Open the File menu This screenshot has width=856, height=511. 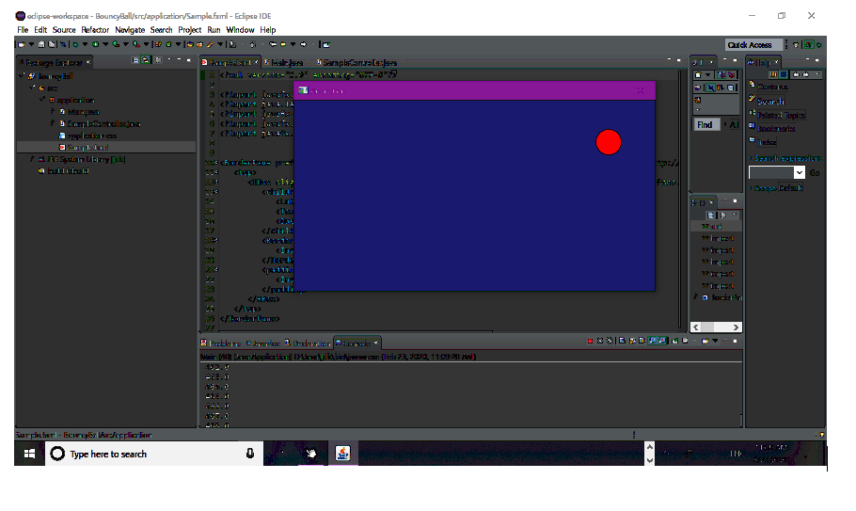[x=23, y=30]
